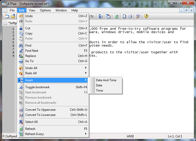
Task: Click the green refresh document toolbar icon
Action: [x=116, y=16]
